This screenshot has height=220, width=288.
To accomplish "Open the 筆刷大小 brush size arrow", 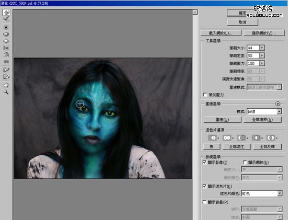I will tap(262, 48).
